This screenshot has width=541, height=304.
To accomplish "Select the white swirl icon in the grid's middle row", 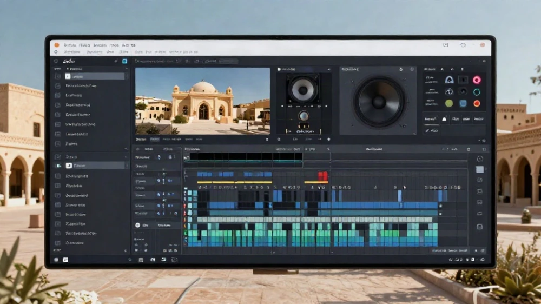I will pyautogui.click(x=449, y=92).
